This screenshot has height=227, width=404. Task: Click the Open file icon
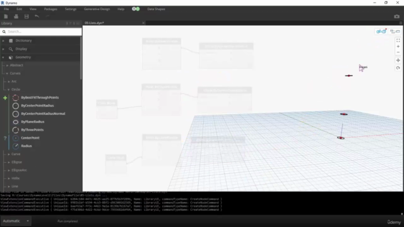click(x=16, y=16)
